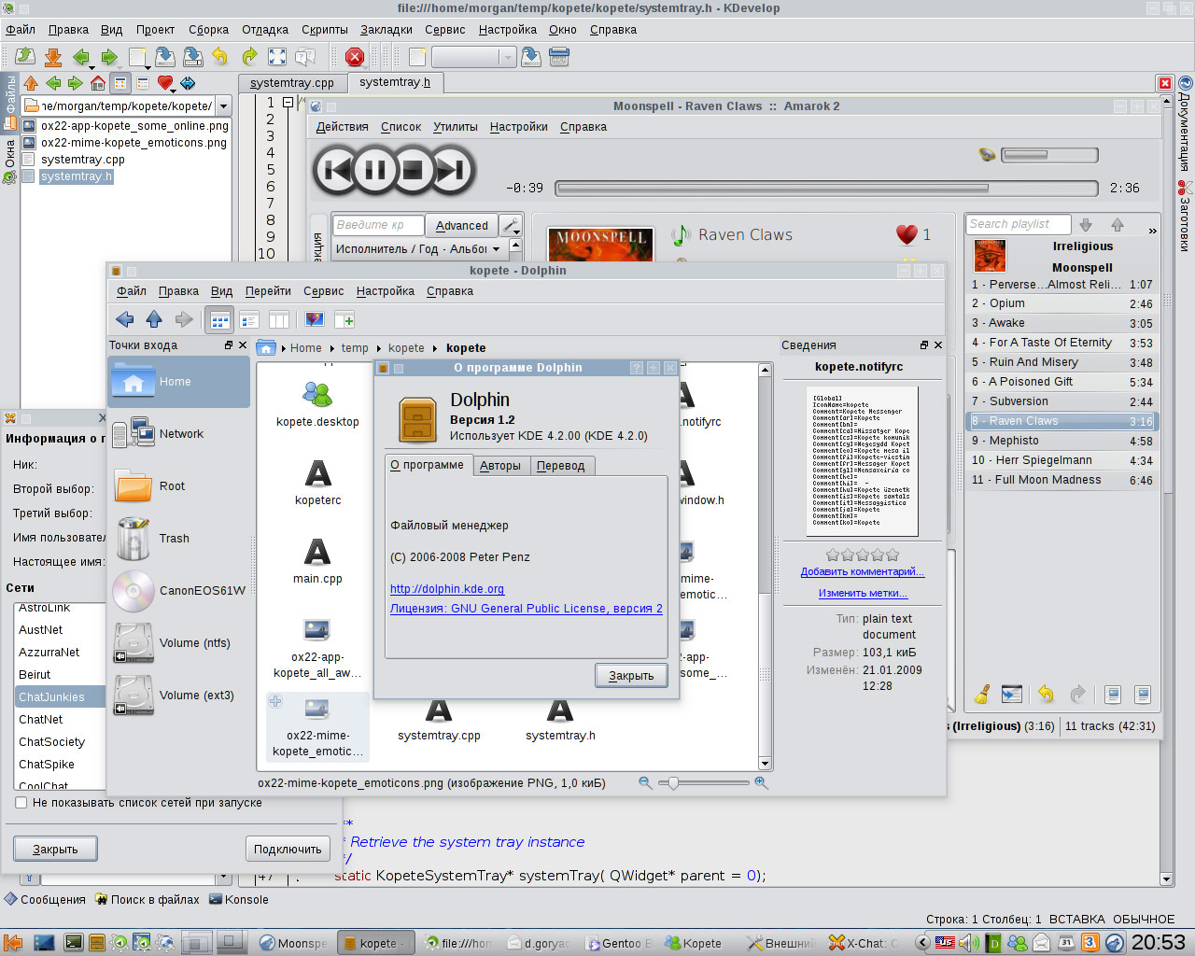Click the volume speaker icon in system tray
The height and width of the screenshot is (956, 1195).
[969, 943]
